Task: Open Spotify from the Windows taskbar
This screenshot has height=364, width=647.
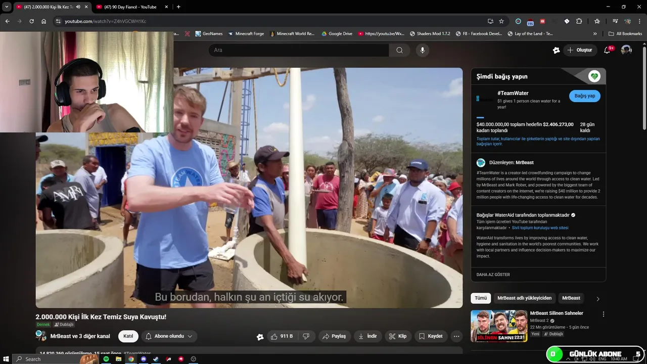Action: pyautogui.click(x=106, y=359)
